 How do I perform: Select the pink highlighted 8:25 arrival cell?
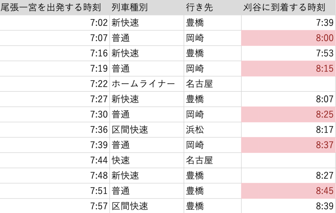(288, 114)
